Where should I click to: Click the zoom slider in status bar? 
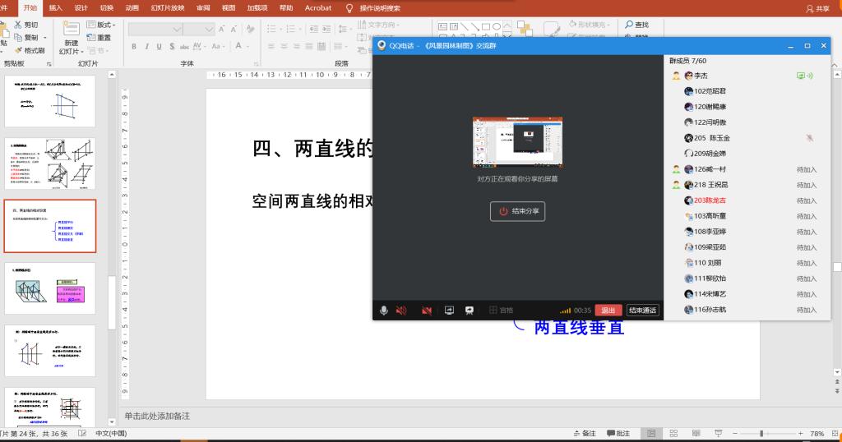click(x=761, y=433)
